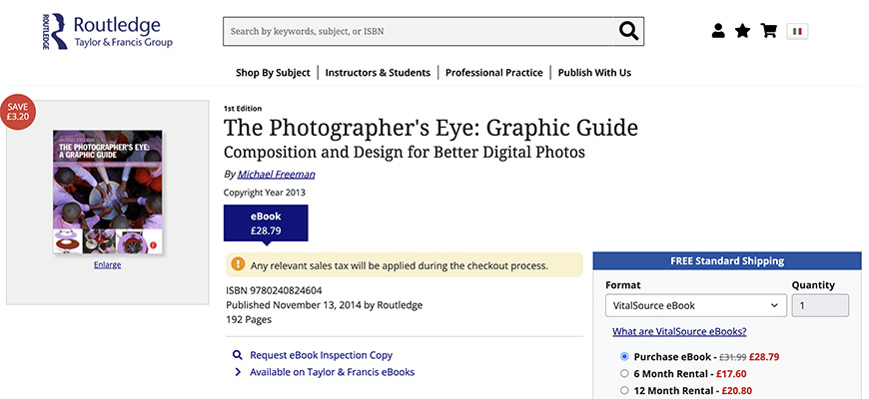Click the 1st Edition label
869x399 pixels.
(243, 109)
